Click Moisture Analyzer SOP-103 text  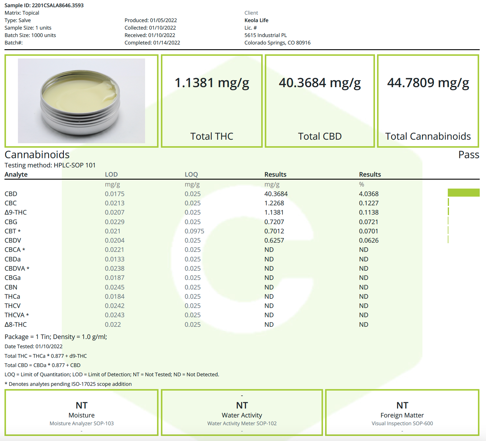[81, 423]
